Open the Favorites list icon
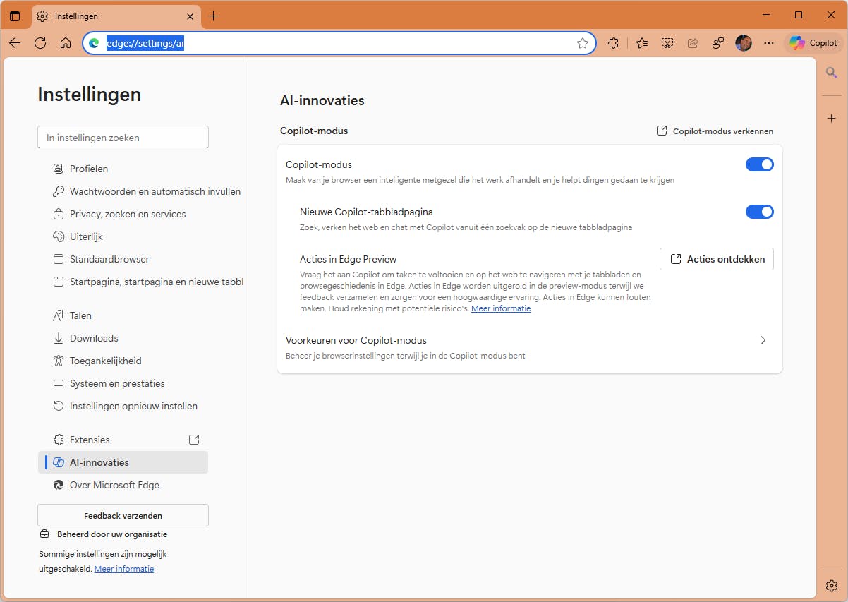Viewport: 848px width, 602px height. click(642, 43)
